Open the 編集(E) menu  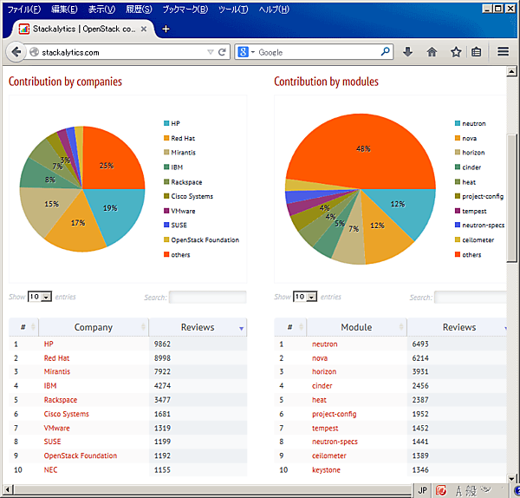pos(64,10)
